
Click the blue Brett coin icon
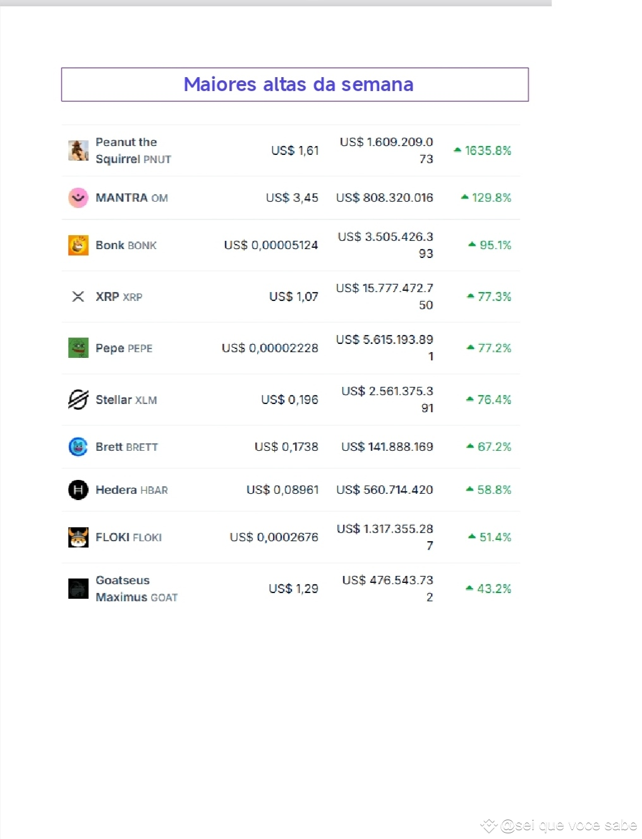(x=78, y=447)
